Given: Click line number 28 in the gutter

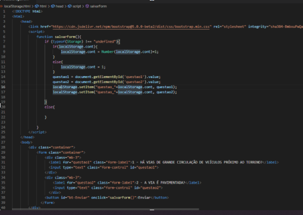Looking at the screenshot, I should tap(3, 148).
